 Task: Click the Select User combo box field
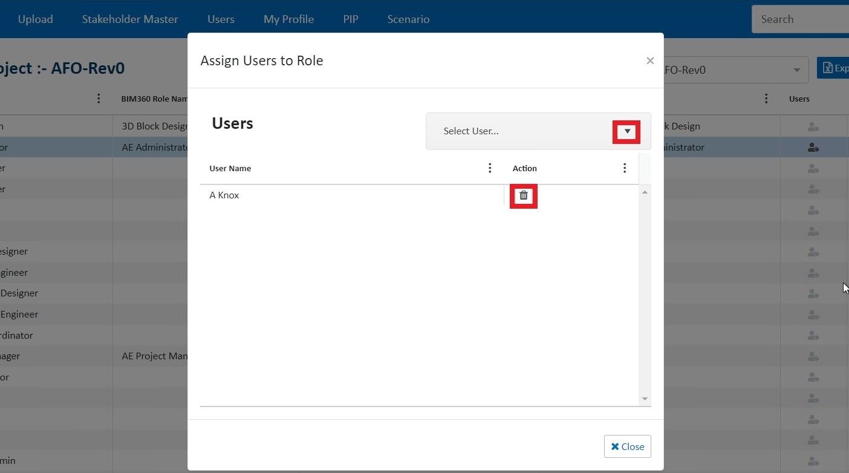pyautogui.click(x=520, y=131)
